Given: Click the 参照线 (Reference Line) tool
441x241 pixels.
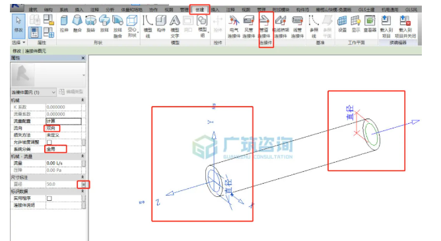Looking at the screenshot, I should point(314,26).
